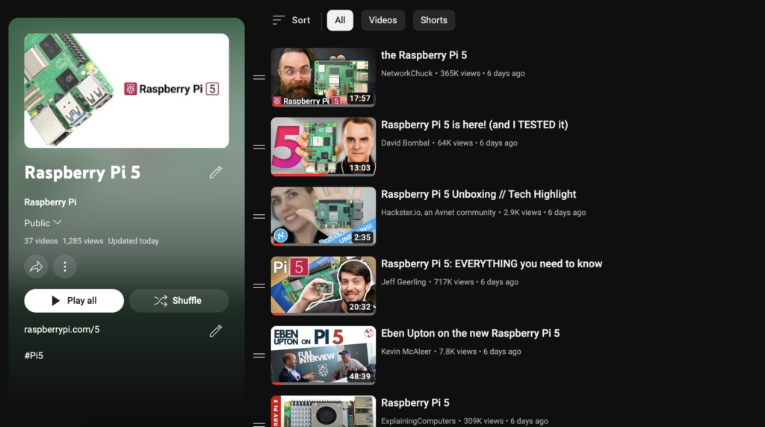Click the 'Raspberry Pi 5' playlist heading
The width and height of the screenshot is (765, 427).
tap(82, 172)
